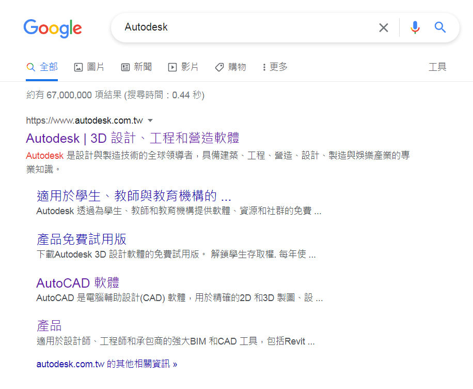This screenshot has width=473, height=389.
Task: Open the 產品免費試用版 sitelink
Action: coord(82,239)
